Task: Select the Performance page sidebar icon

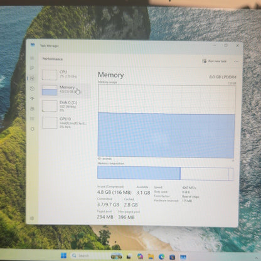Action: point(32,78)
